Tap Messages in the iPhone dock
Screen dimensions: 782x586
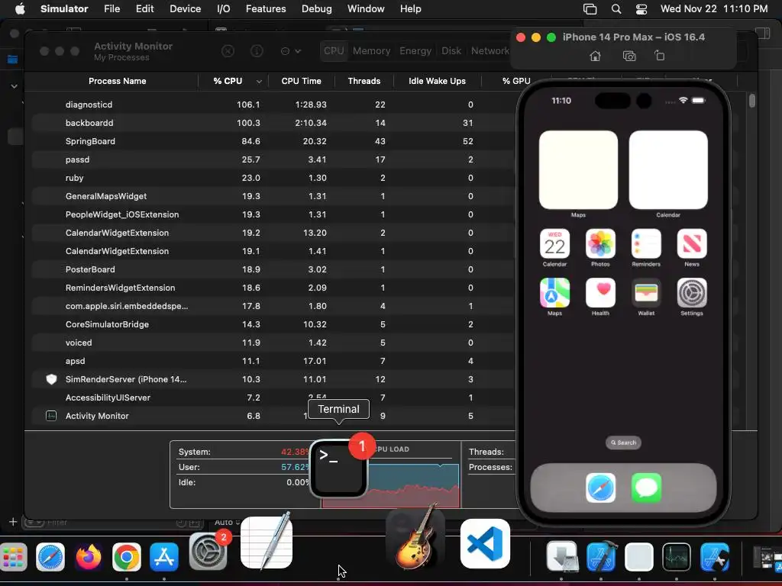[646, 488]
